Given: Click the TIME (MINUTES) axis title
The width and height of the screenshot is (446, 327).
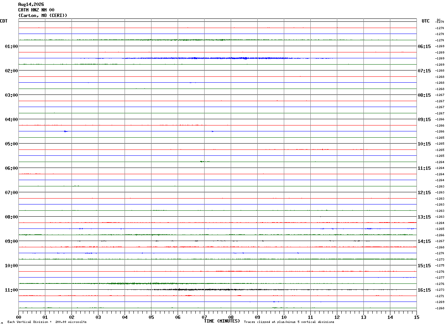Looking at the screenshot, I should pos(222,321).
